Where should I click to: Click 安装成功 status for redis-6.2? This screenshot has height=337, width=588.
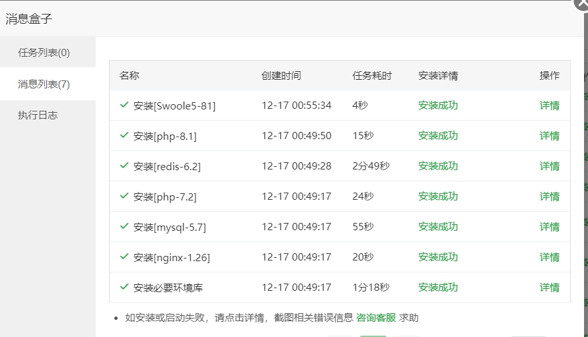pos(438,166)
